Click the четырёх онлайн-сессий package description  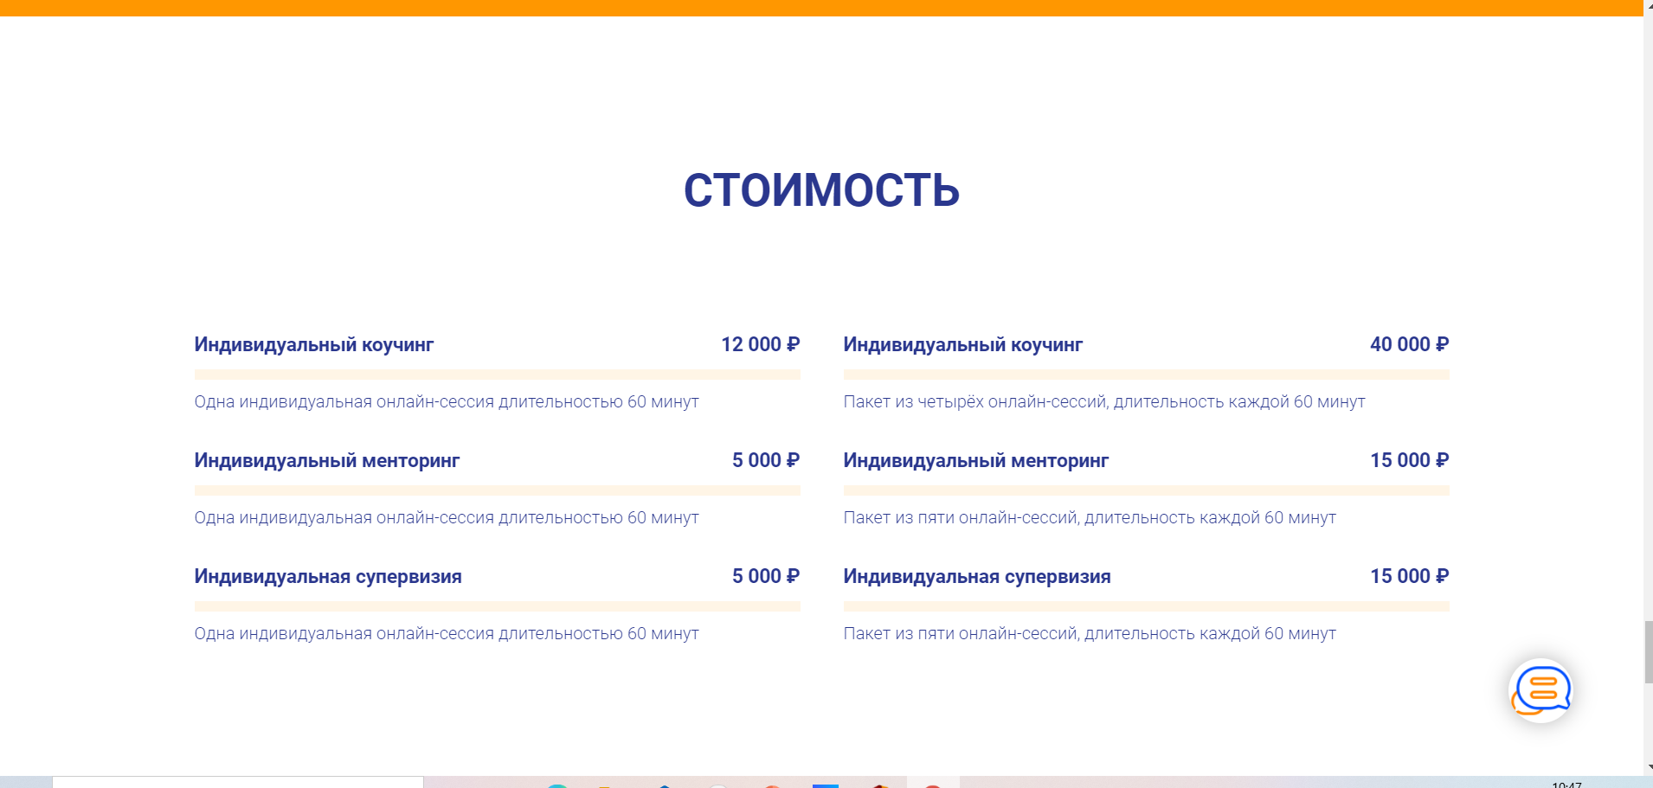click(1104, 401)
